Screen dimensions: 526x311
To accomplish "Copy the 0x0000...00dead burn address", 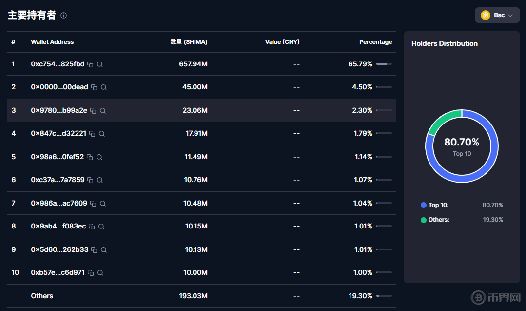I will tap(94, 87).
